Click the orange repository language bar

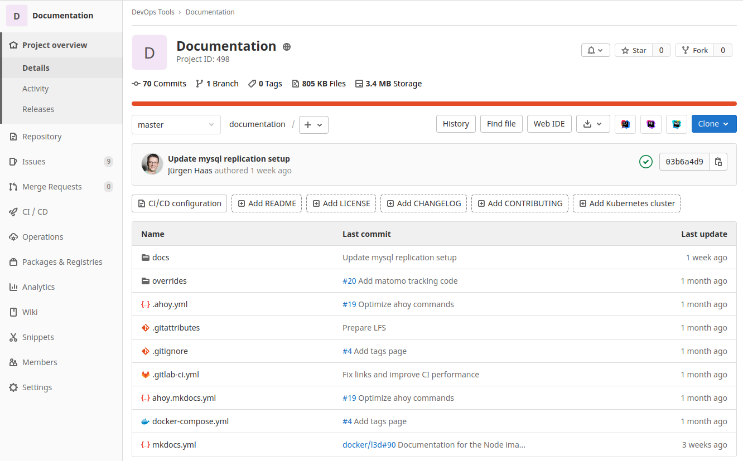pos(434,104)
